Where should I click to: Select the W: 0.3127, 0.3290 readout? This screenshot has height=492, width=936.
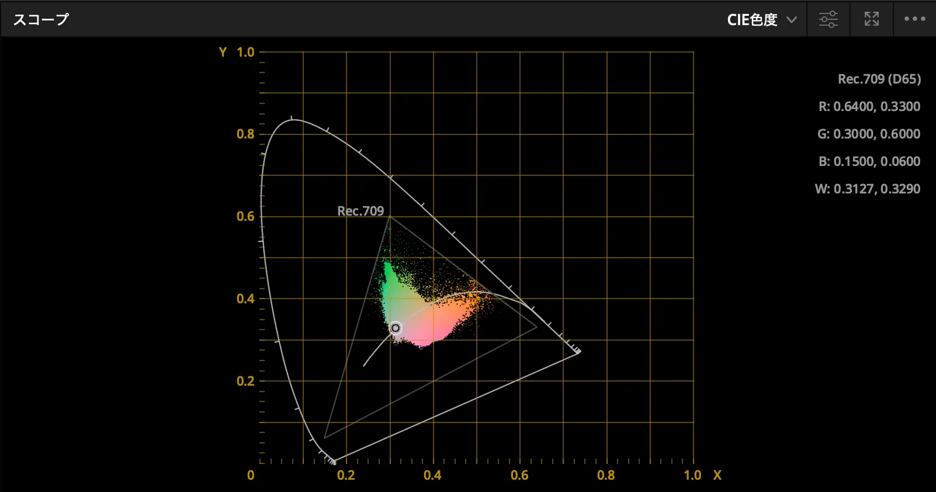(x=867, y=189)
